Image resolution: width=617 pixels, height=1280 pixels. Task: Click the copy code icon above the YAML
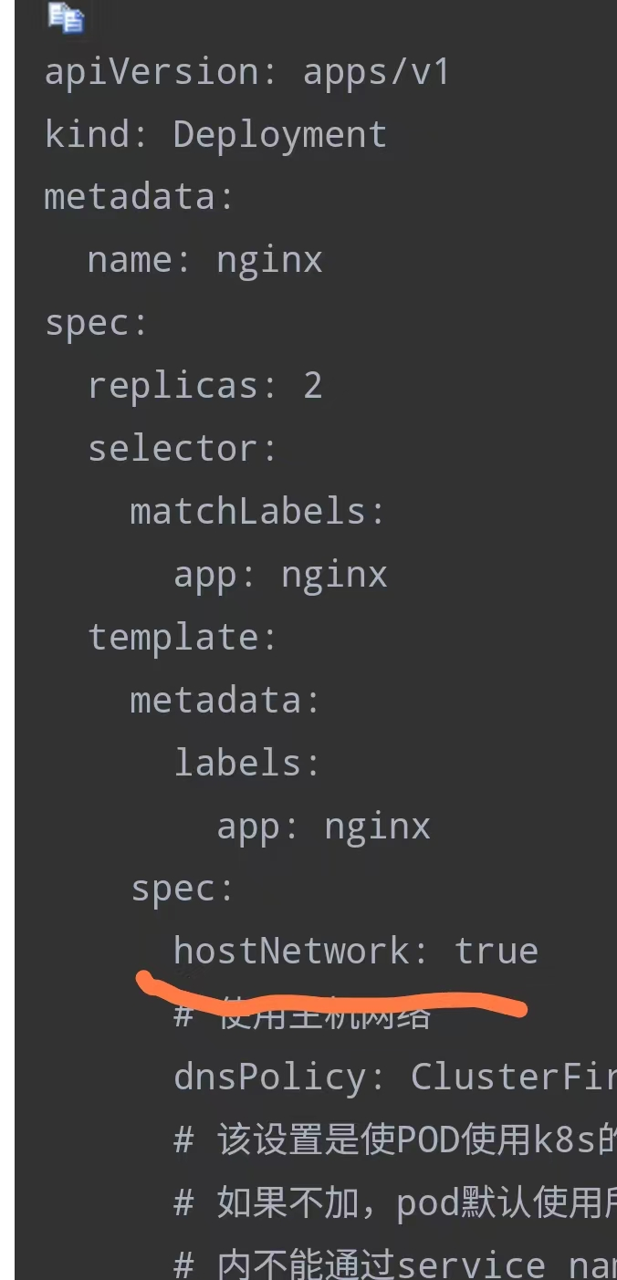(66, 18)
